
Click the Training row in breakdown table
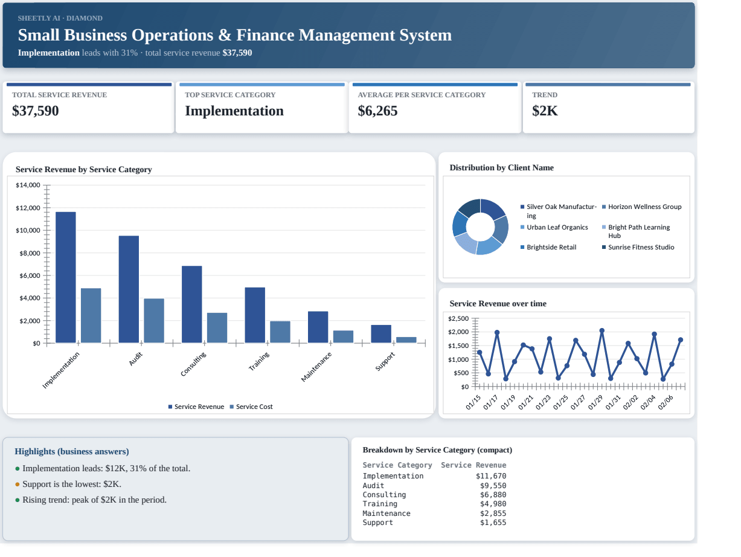pyautogui.click(x=434, y=504)
